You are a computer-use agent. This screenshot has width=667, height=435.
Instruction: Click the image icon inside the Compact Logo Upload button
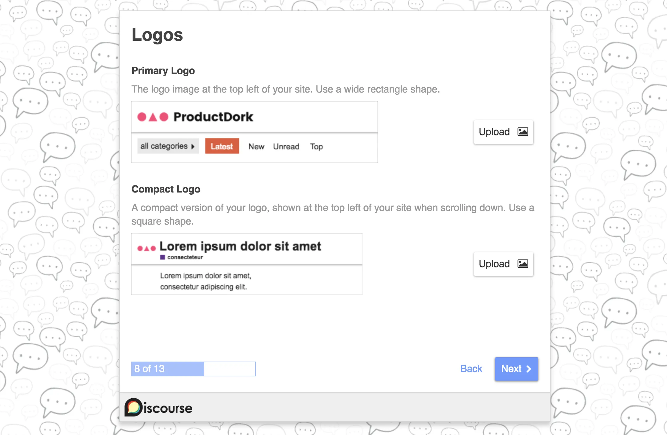click(x=523, y=264)
